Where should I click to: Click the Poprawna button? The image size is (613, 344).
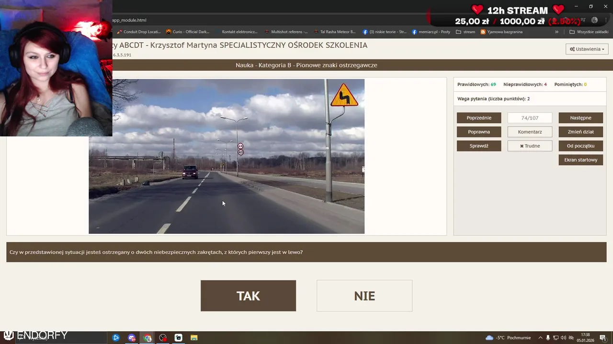pyautogui.click(x=479, y=132)
